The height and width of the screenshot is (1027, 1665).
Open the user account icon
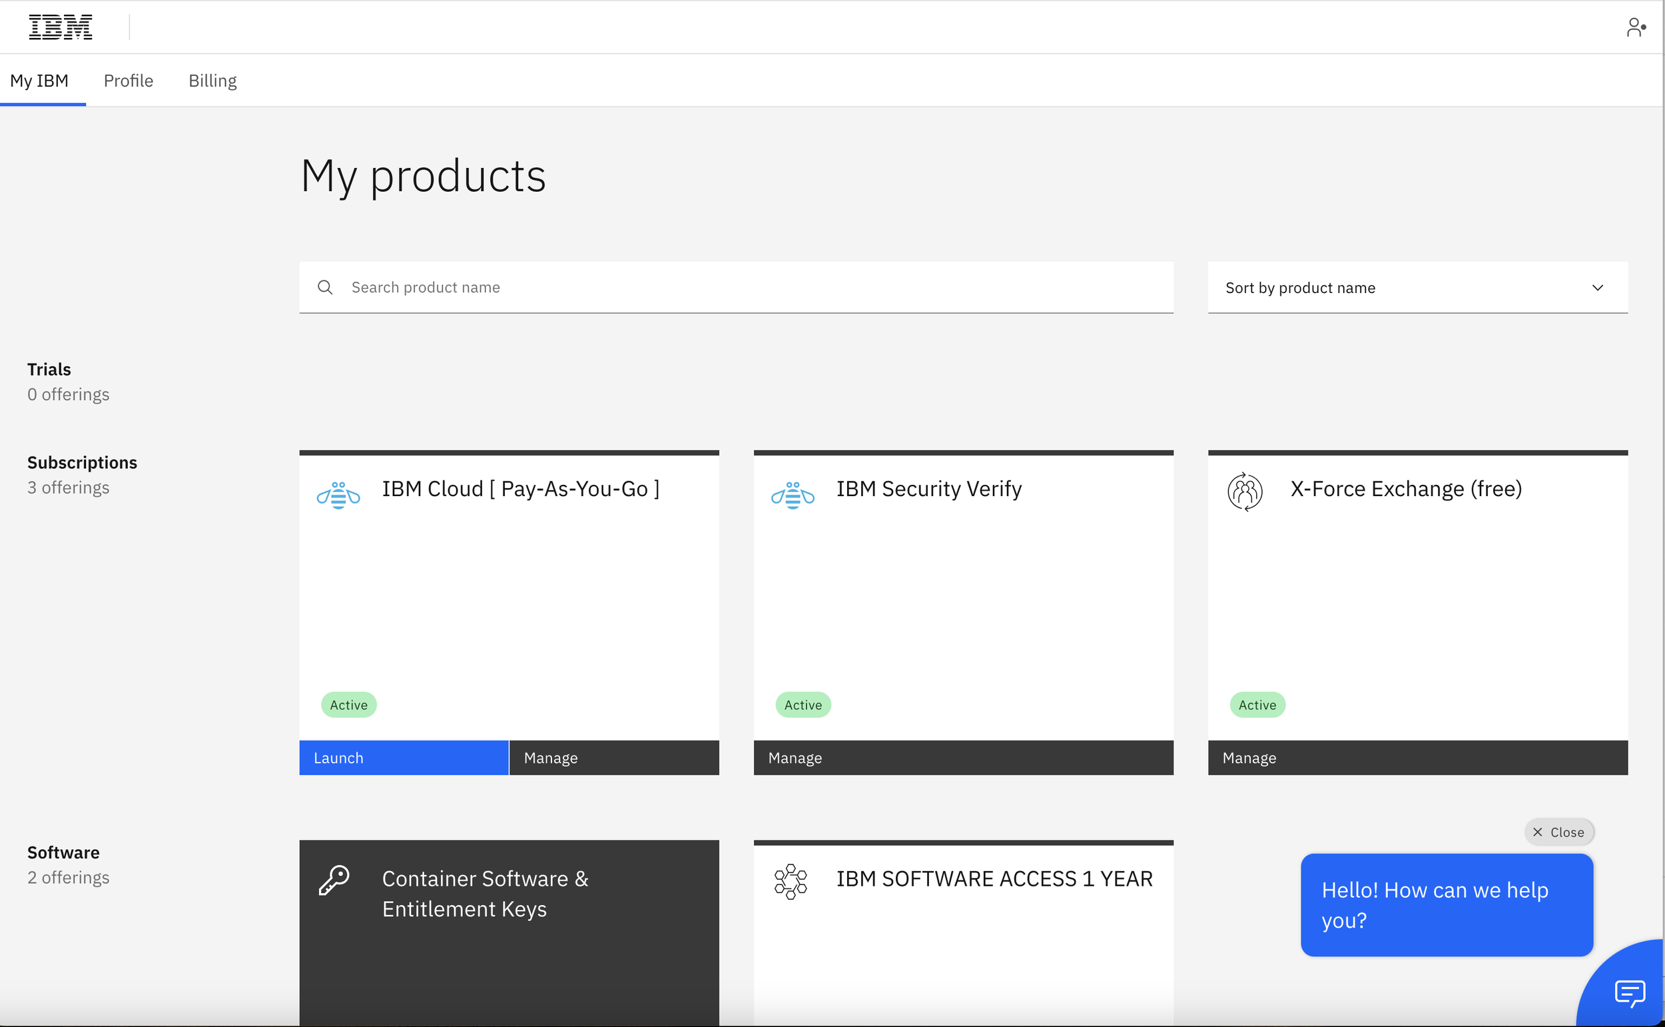pos(1635,27)
